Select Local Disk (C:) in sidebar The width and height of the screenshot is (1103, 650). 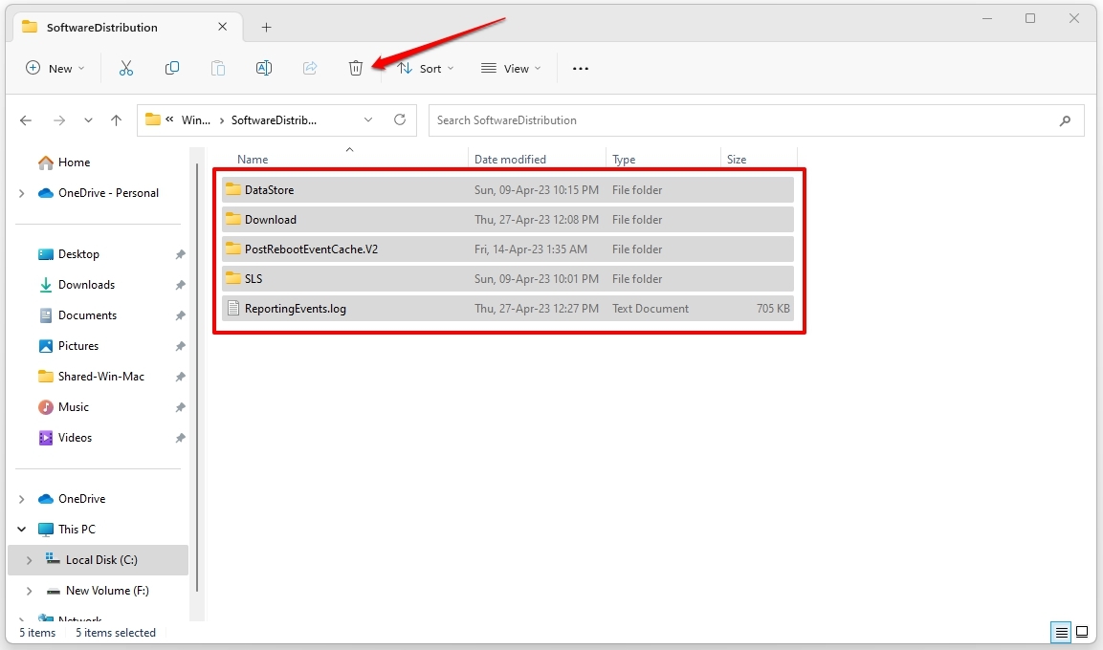click(x=98, y=560)
